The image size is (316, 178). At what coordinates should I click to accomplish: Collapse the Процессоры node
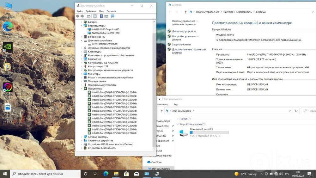click(82, 89)
